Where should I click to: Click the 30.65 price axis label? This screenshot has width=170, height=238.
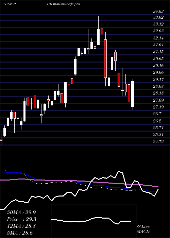tap(158, 59)
